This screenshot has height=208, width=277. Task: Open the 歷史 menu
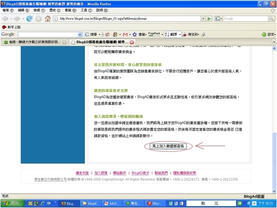click(55, 10)
